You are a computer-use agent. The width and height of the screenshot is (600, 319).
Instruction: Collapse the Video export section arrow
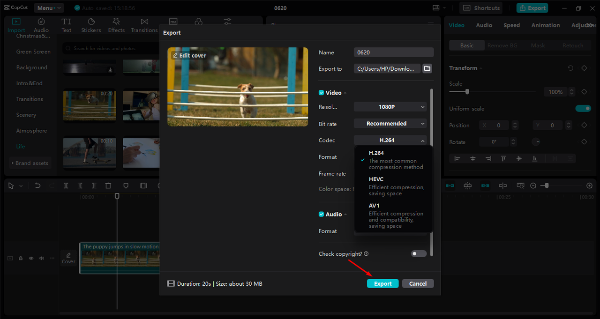(x=345, y=93)
